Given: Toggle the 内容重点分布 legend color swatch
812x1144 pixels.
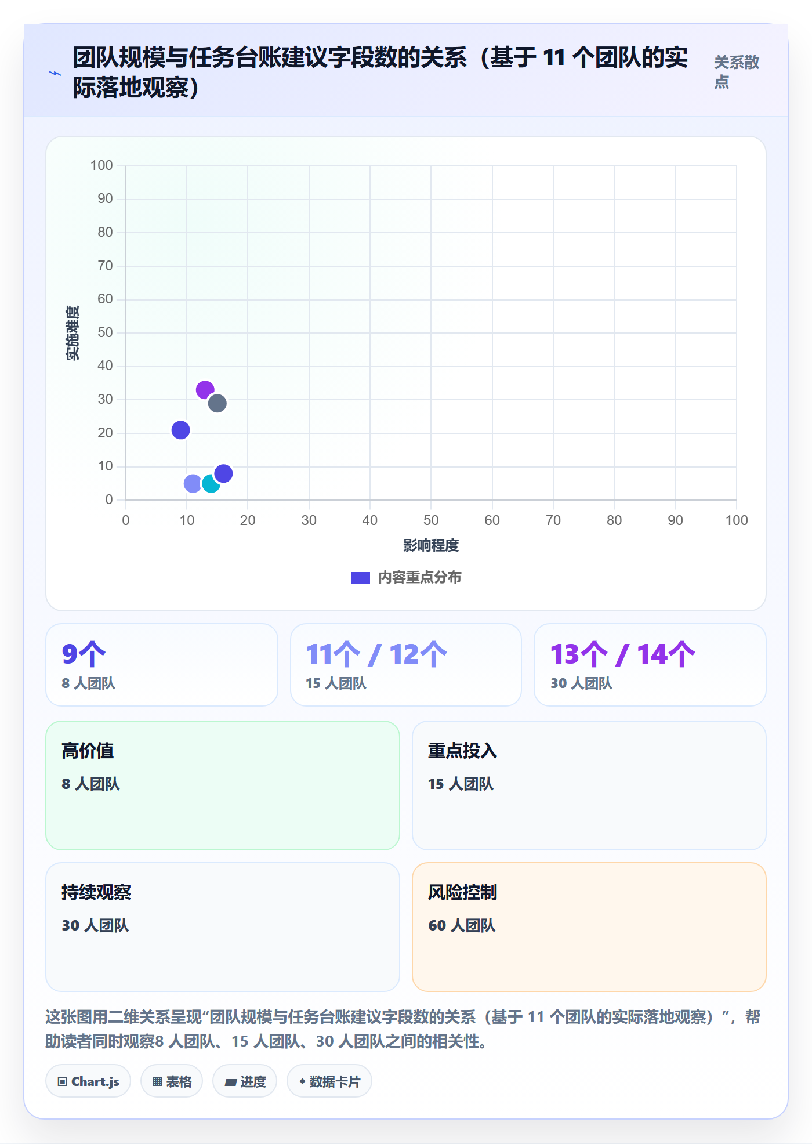Looking at the screenshot, I should pos(360,578).
